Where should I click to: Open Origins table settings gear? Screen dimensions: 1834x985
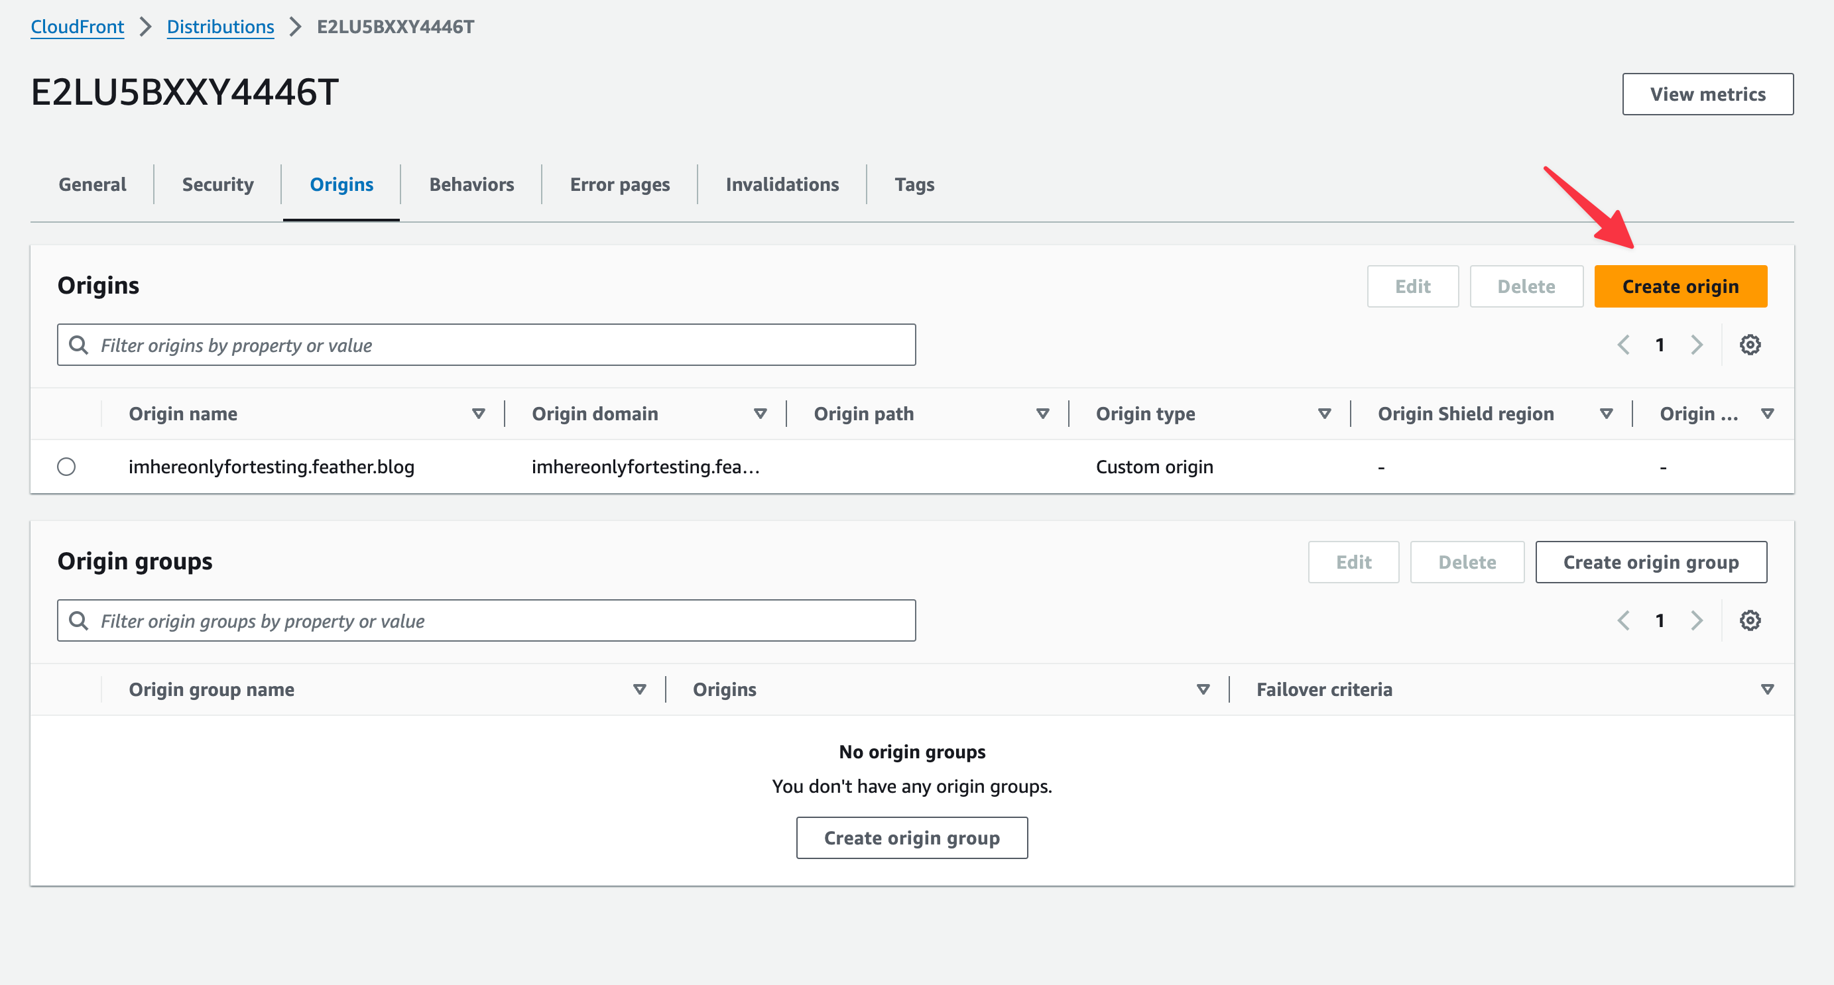point(1750,345)
